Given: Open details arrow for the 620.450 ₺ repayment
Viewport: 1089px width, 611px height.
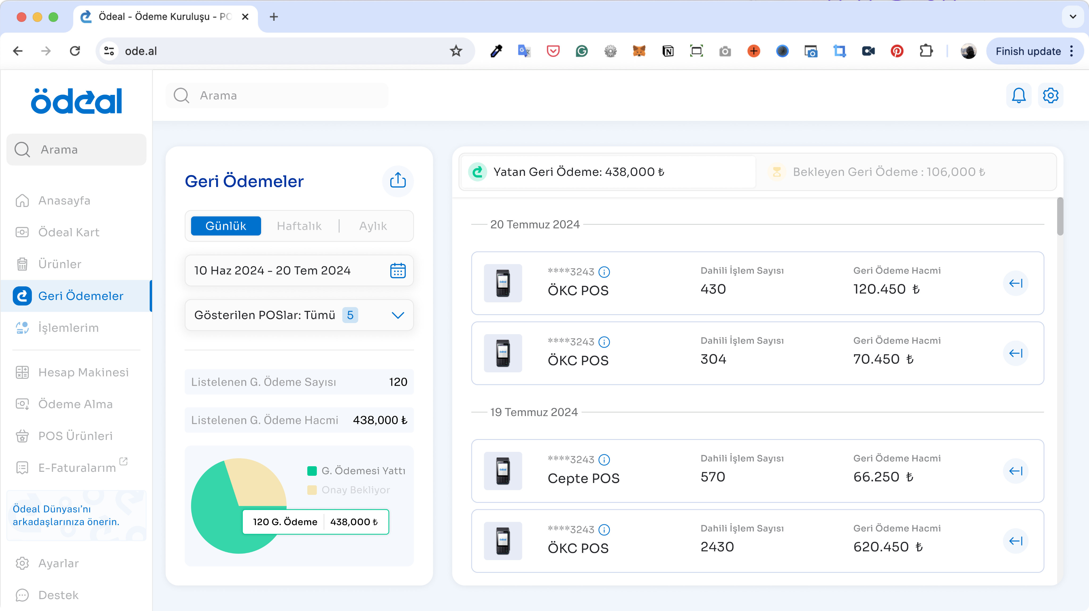Looking at the screenshot, I should click(1015, 541).
